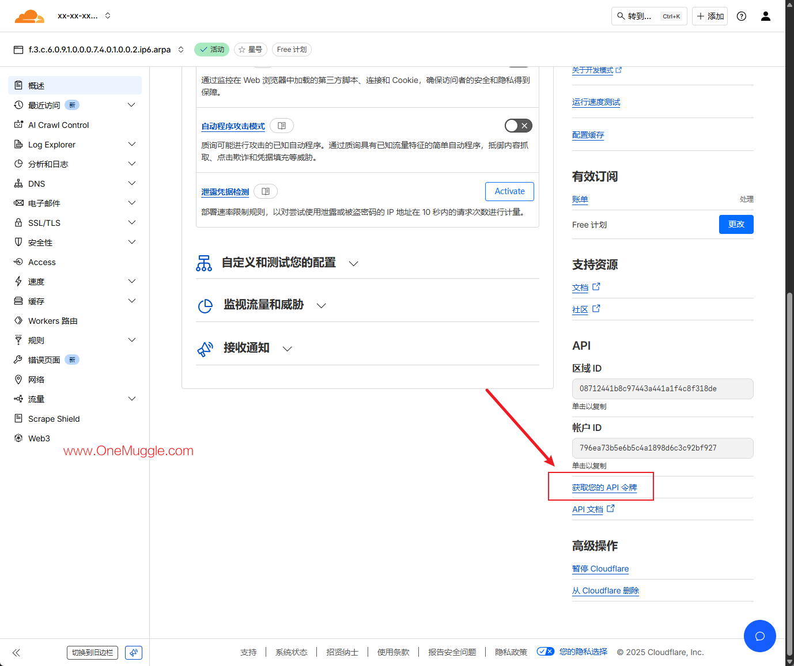Screen dimensions: 794x666
Task: Expand the 接收通知 section
Action: pos(288,349)
